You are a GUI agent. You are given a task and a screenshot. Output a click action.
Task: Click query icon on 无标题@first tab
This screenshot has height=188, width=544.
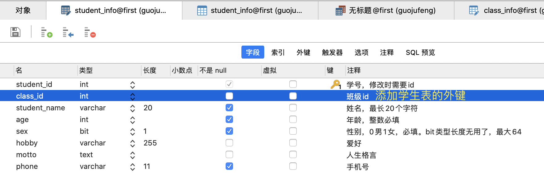(x=340, y=10)
